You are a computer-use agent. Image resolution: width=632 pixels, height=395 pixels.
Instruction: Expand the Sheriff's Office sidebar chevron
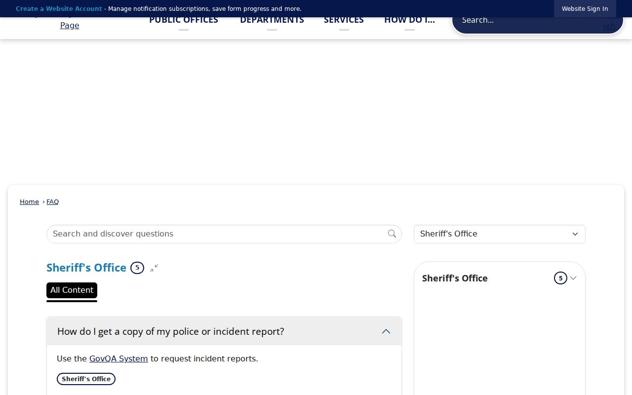573,278
